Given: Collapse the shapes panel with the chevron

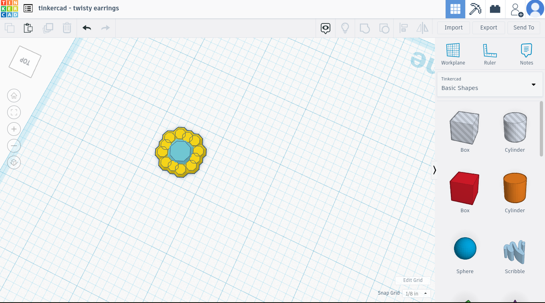Looking at the screenshot, I should (434, 170).
